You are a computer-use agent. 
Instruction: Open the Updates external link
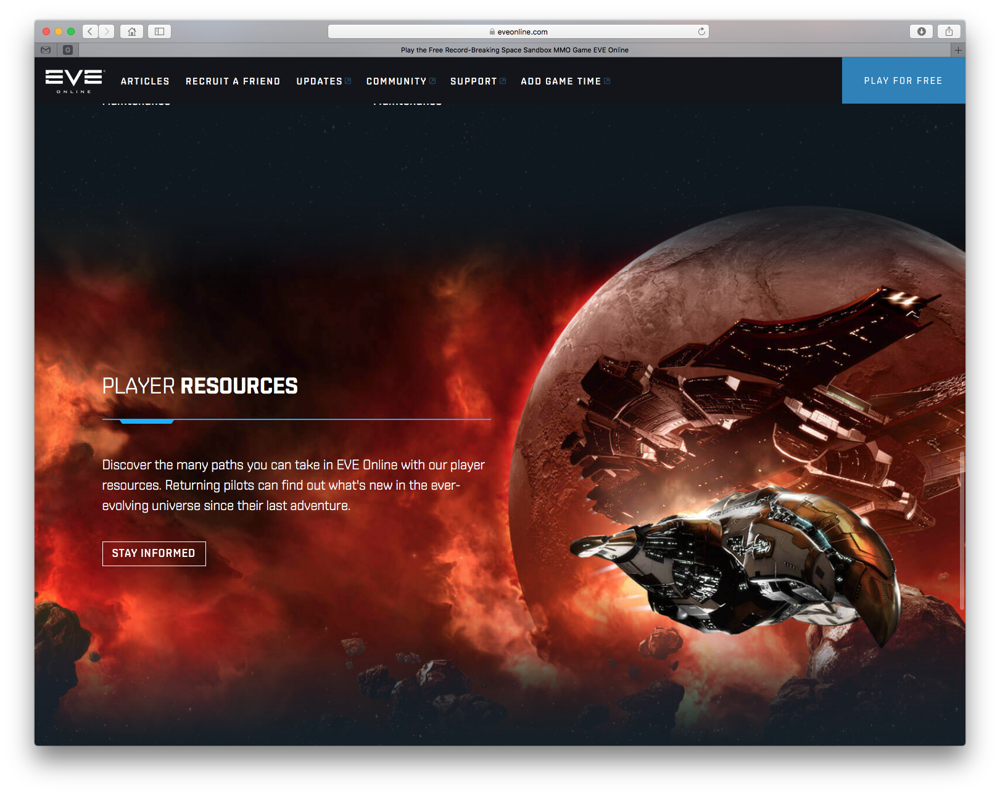point(323,81)
